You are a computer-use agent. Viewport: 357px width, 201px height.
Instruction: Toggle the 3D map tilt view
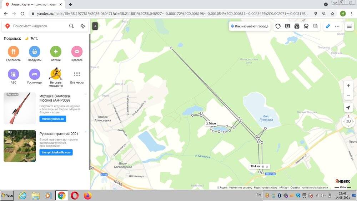(x=348, y=121)
